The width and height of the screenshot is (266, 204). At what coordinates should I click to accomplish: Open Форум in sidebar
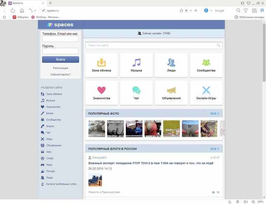coord(47,126)
